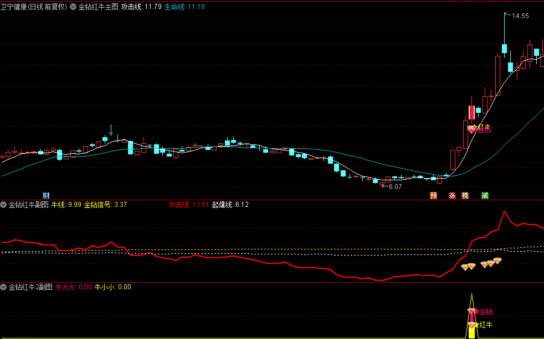Click the 牛线: 9.99 value
Screen dimensions: 544x339
(66, 205)
